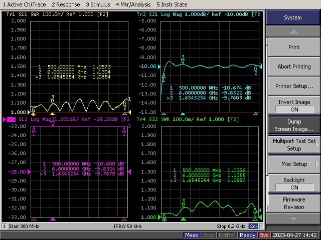This screenshot has height=240, width=321.
Task: Click Dump Screen Image softkey
Action: tap(294, 125)
